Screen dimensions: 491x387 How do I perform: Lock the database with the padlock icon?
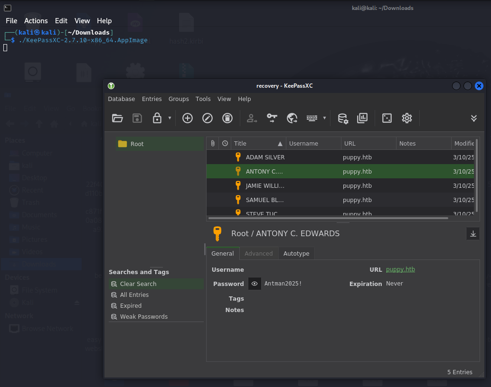[x=157, y=118]
